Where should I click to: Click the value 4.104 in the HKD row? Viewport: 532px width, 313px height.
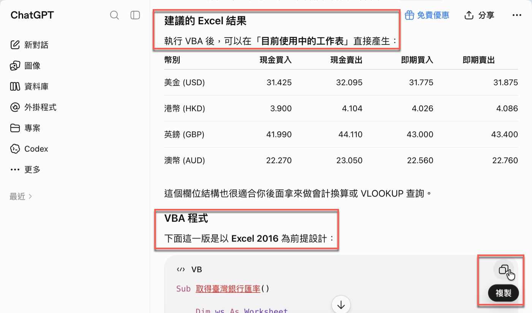[352, 109]
